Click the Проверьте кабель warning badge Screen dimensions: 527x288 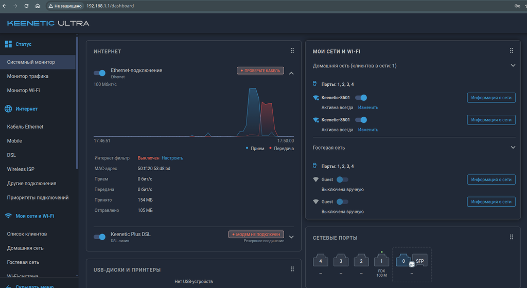[260, 71]
